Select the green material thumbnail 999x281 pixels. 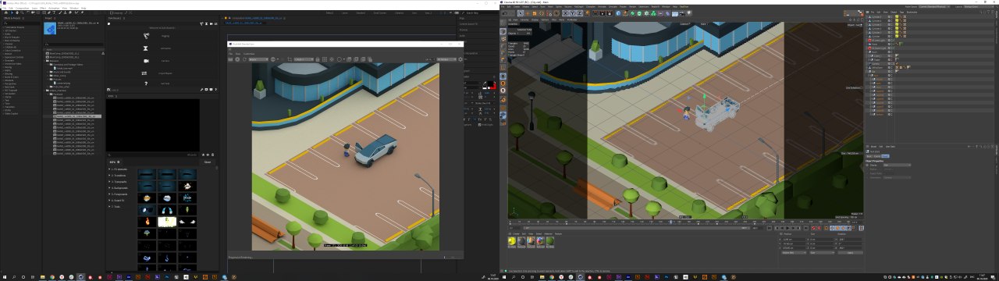click(549, 241)
